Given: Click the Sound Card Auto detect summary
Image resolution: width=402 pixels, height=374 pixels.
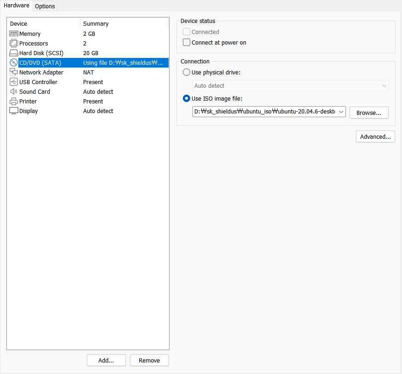Looking at the screenshot, I should coord(98,91).
